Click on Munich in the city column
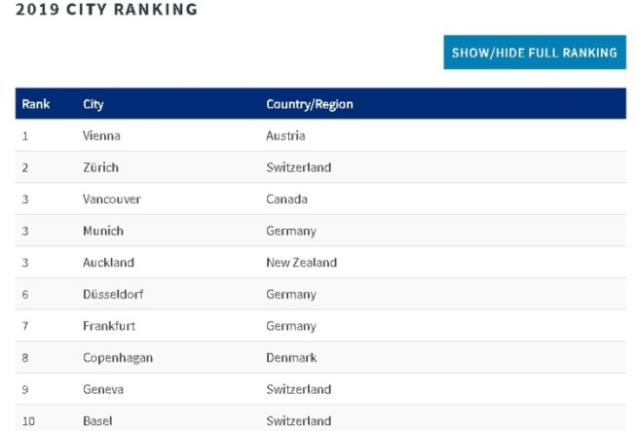636x431 pixels. 103,231
